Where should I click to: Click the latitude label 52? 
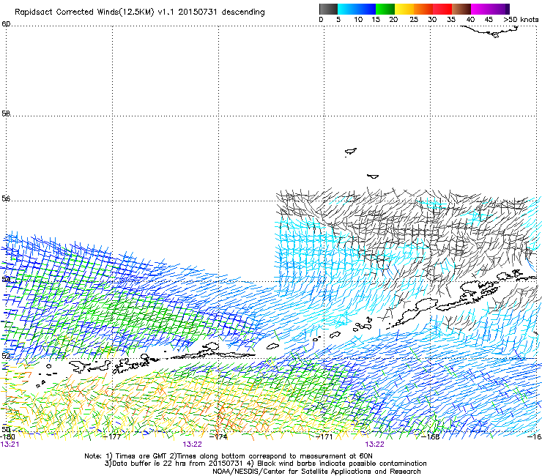(6, 355)
